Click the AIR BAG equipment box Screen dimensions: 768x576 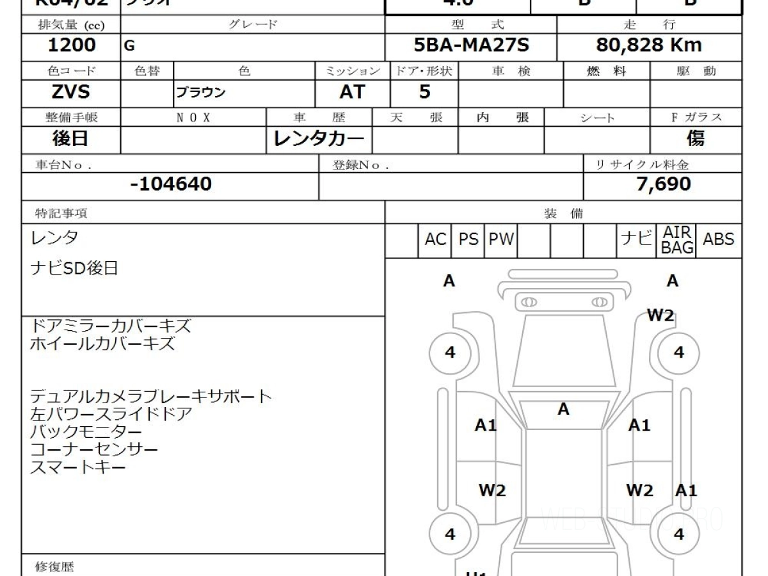point(677,240)
